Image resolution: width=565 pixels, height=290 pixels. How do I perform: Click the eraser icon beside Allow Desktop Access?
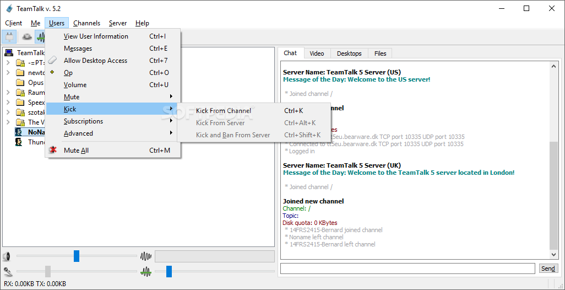pyautogui.click(x=53, y=60)
